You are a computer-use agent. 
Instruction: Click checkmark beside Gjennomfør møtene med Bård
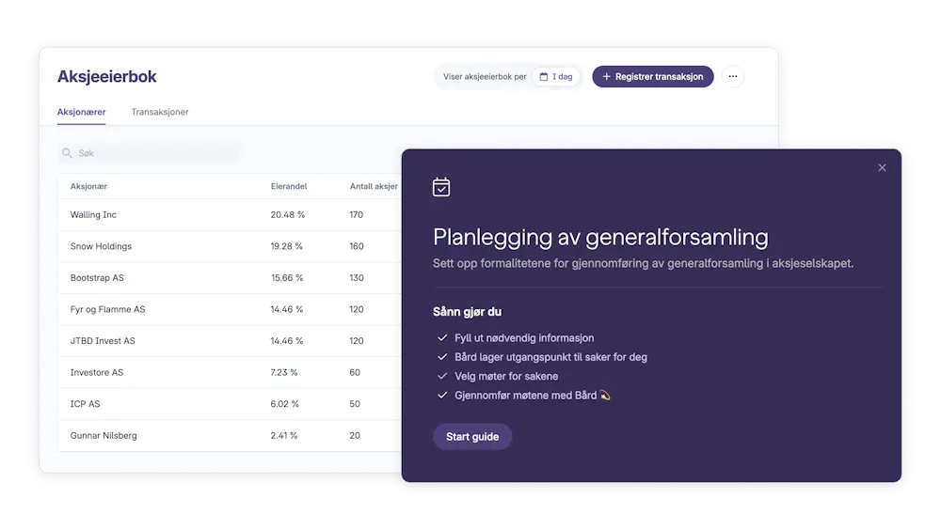point(442,396)
